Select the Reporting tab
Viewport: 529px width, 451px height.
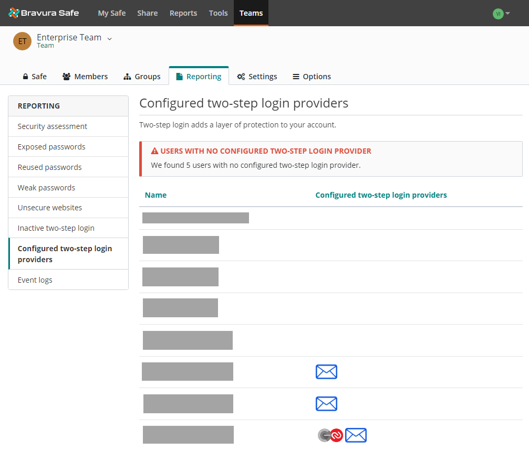(199, 77)
